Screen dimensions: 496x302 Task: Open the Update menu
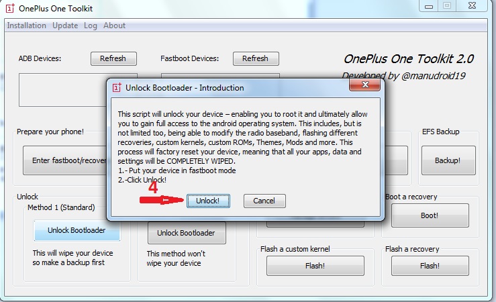coord(65,26)
